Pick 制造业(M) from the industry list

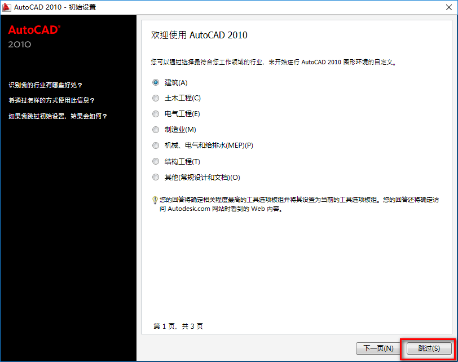155,129
